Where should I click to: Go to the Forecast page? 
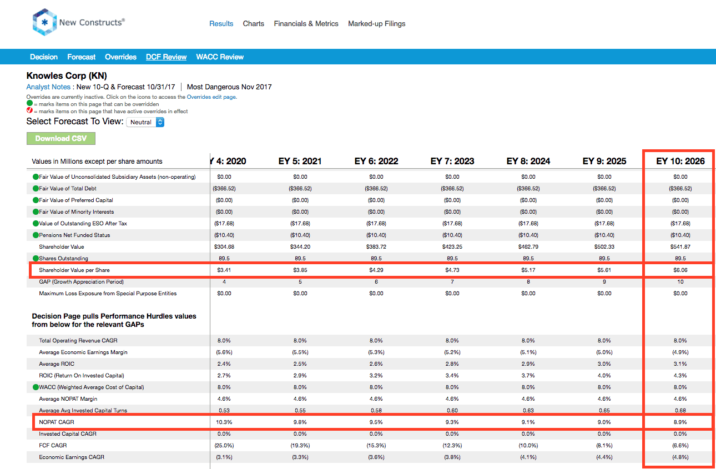click(x=82, y=57)
